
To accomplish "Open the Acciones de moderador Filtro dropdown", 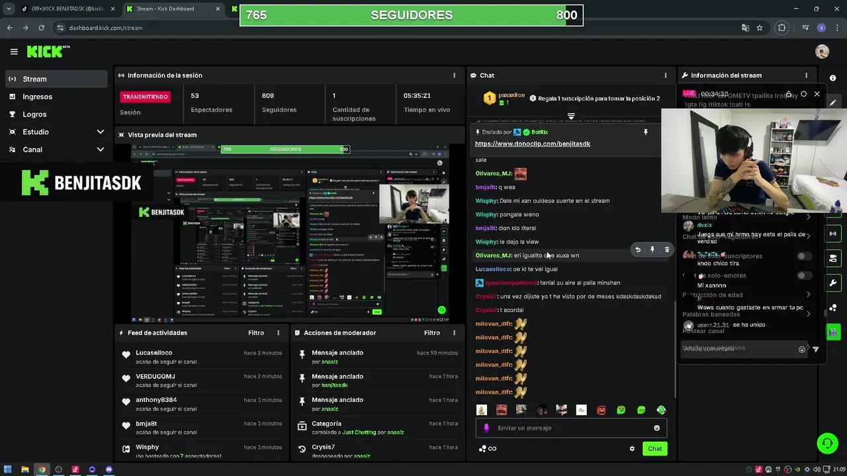I will coord(432,333).
